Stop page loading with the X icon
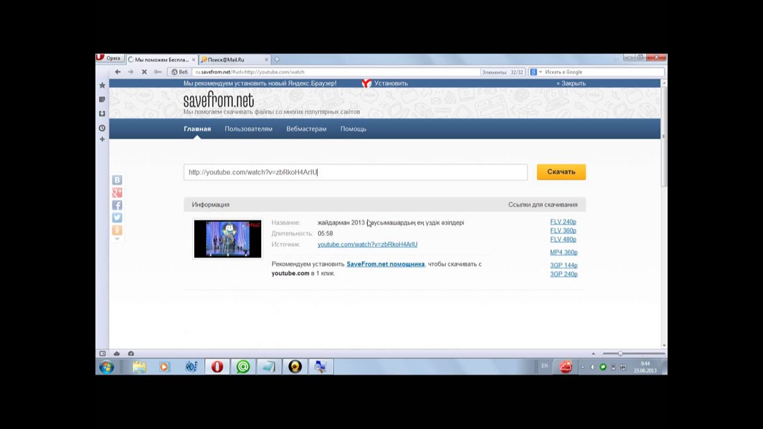 144,72
